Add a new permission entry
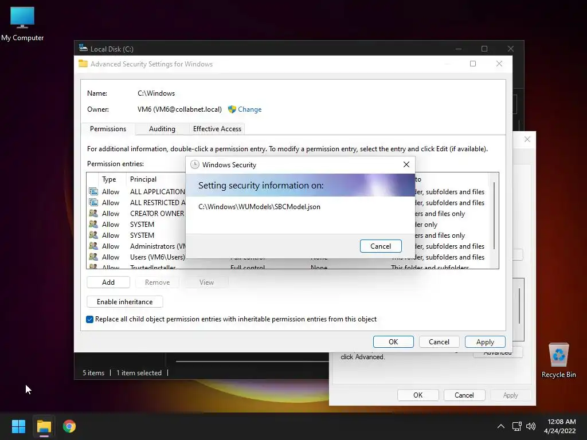587x440 pixels. 108,282
